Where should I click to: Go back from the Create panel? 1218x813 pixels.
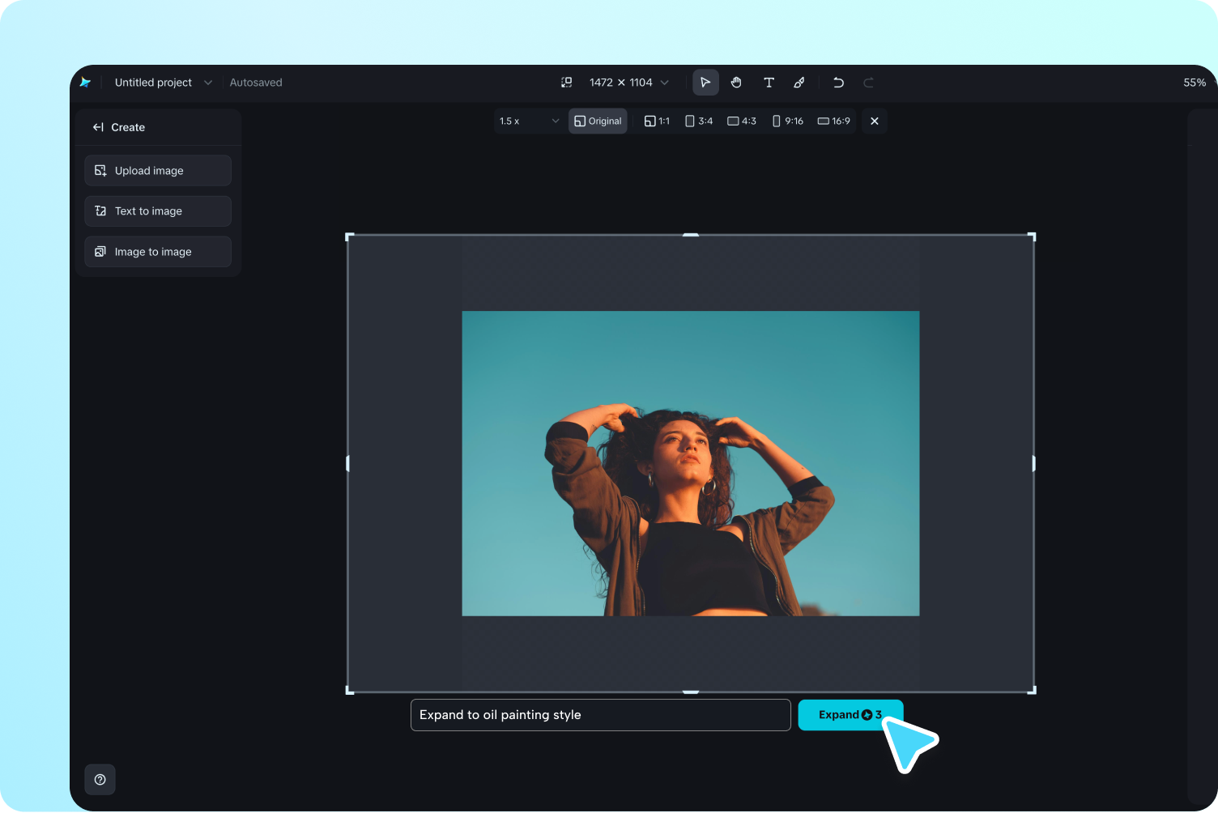98,127
